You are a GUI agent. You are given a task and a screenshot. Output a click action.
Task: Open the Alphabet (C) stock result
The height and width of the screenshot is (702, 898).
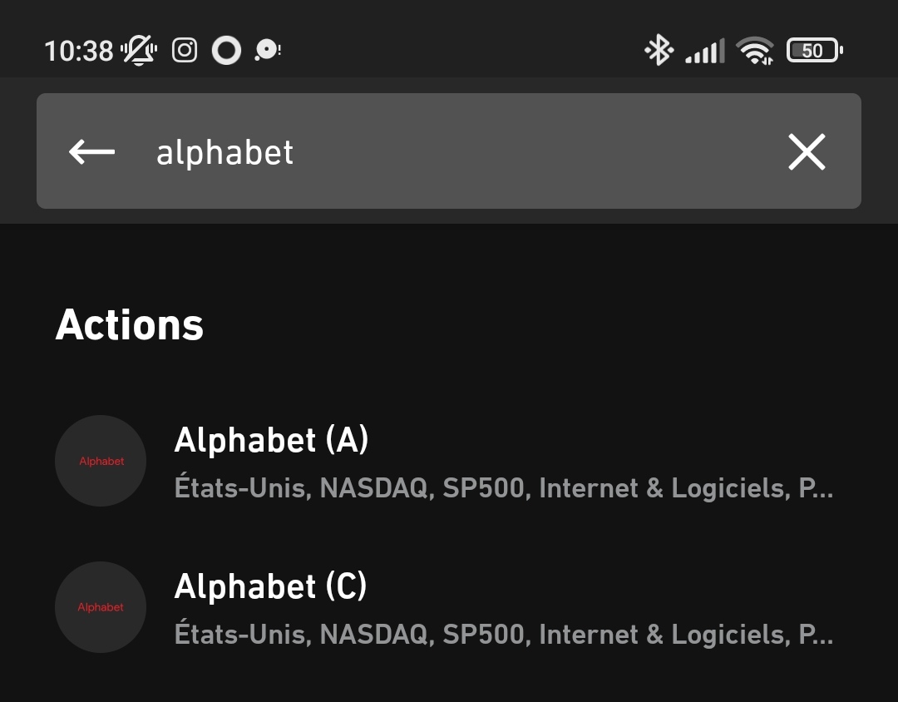(x=449, y=607)
